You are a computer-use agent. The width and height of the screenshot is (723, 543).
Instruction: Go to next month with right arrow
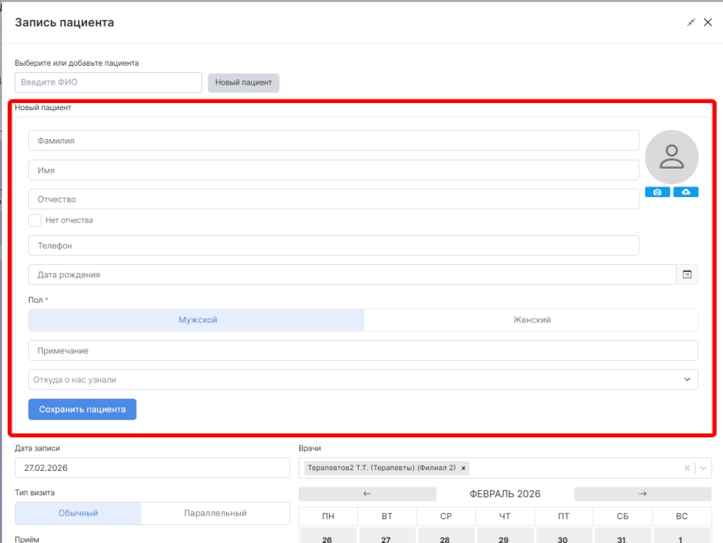pyautogui.click(x=643, y=494)
